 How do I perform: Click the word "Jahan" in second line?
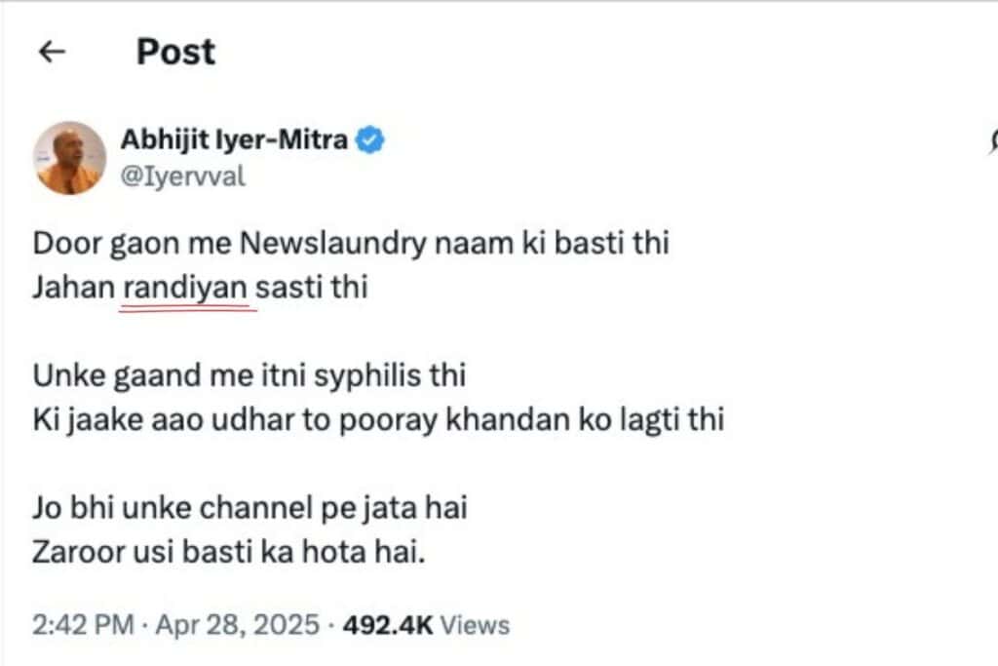(73, 289)
